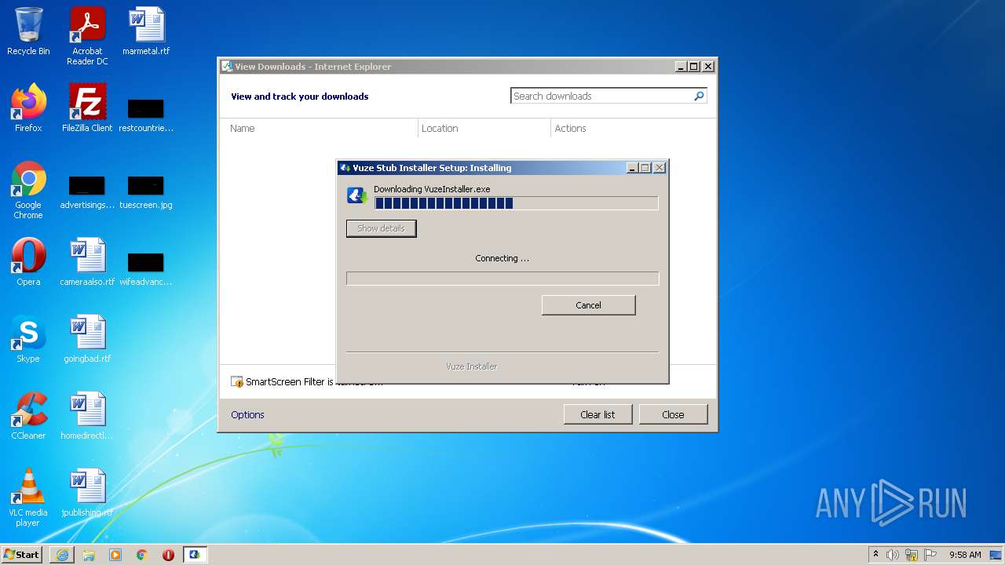Click the Chrome taskbar icon
Screen dimensions: 1005x565
142,555
